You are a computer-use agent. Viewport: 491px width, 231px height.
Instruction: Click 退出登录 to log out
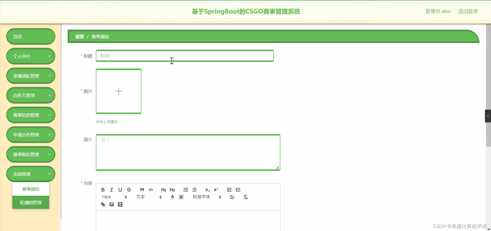468,11
